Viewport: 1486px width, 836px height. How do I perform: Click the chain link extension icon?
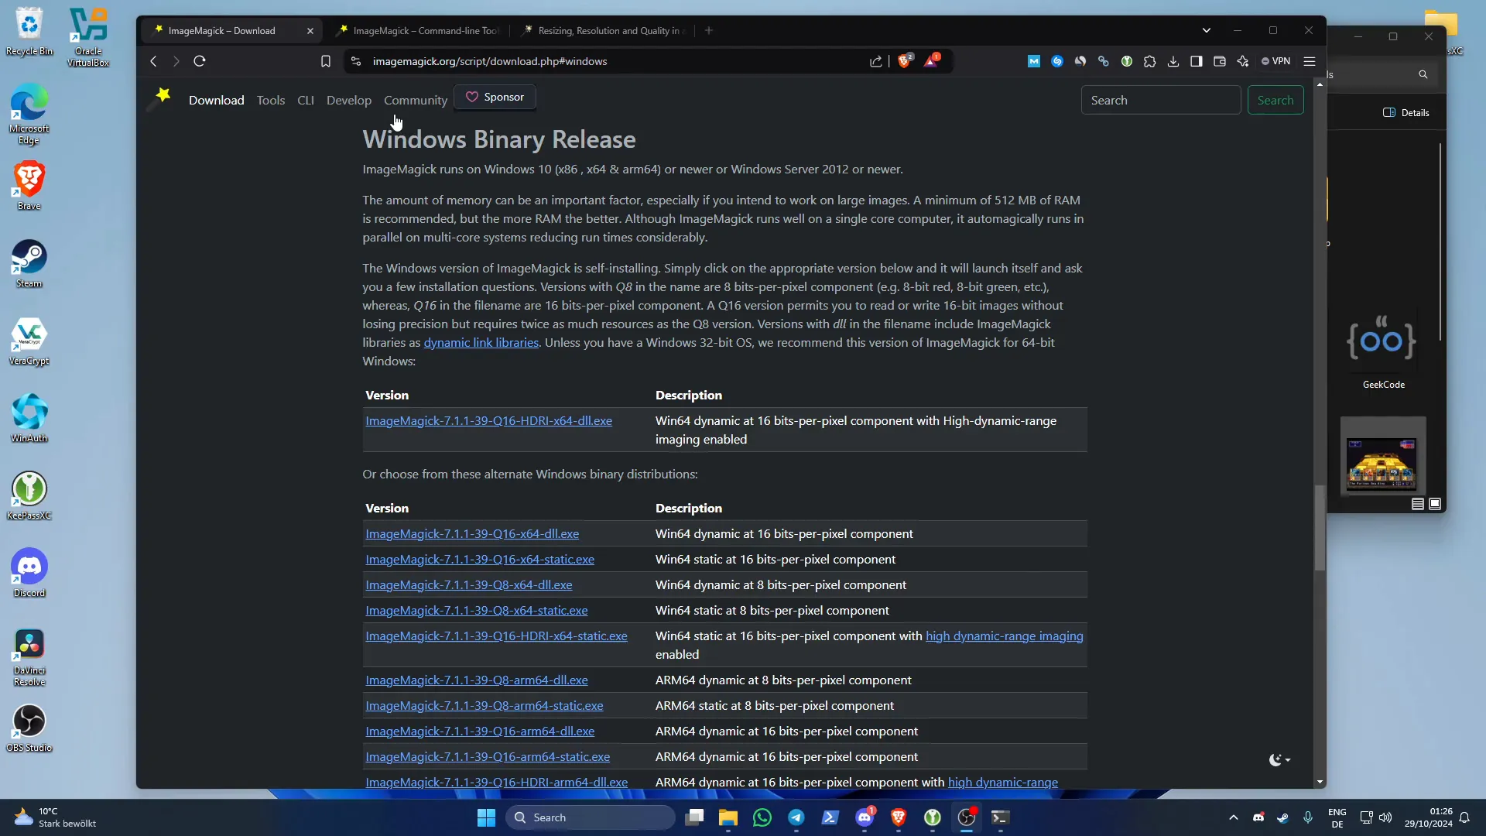tap(1104, 61)
